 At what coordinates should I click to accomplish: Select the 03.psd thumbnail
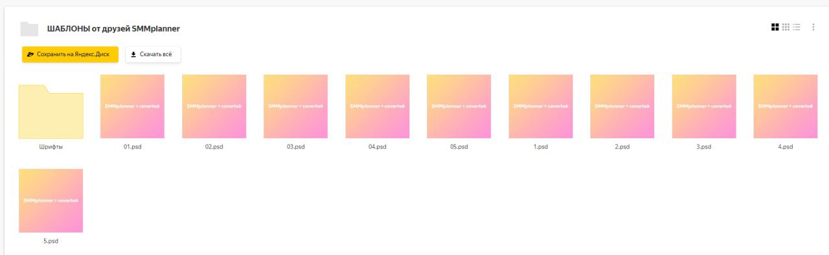(x=295, y=107)
